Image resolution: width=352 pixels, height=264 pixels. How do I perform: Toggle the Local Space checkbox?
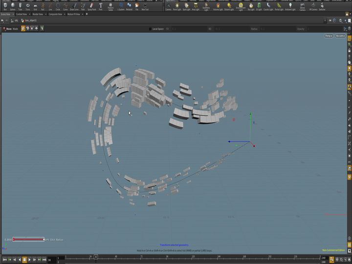(x=150, y=29)
